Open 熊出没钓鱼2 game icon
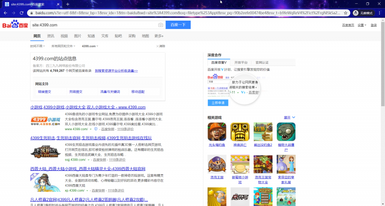 click(263, 132)
